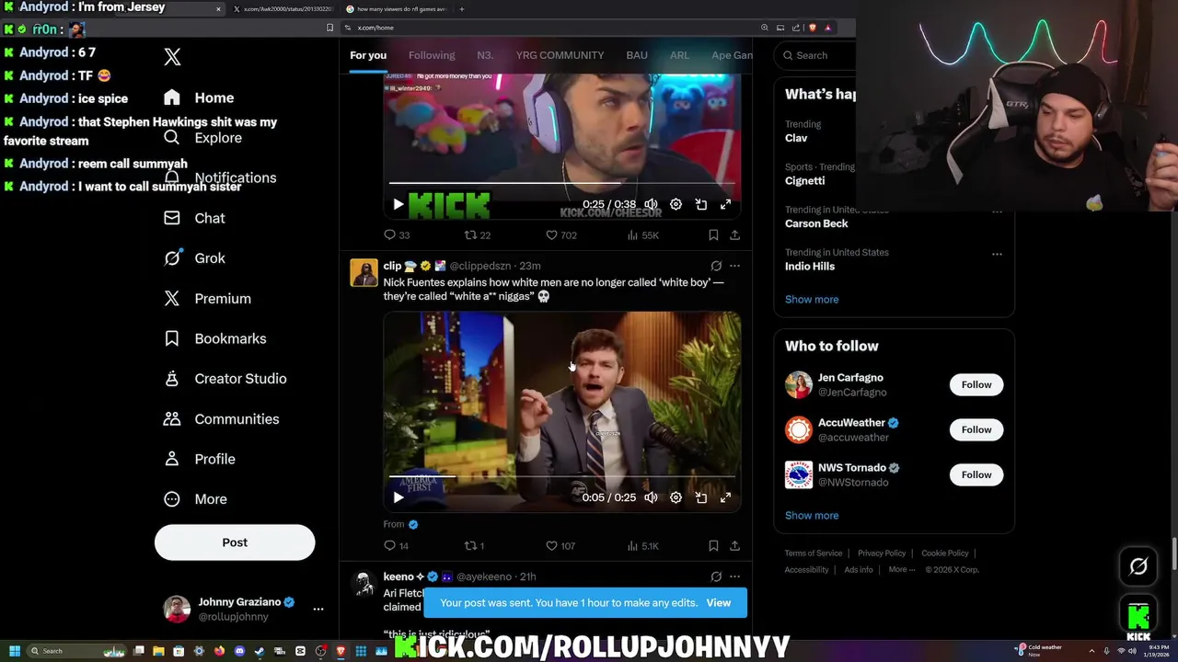Switch to the Following tab
Screen dimensions: 1178x662
pos(432,55)
